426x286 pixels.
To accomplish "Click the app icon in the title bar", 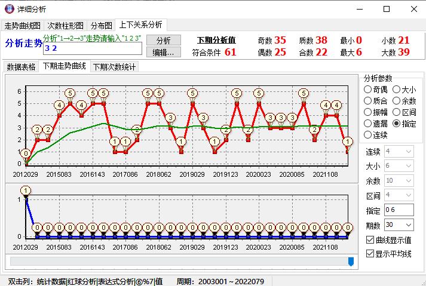I will (x=9, y=9).
